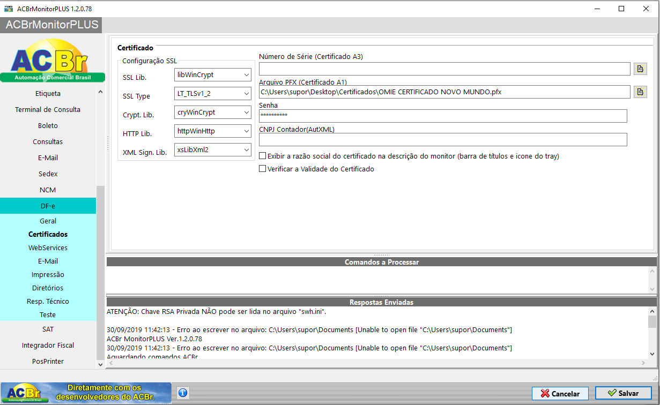
Task: Click sidebar scroll up arrow
Action: click(100, 92)
